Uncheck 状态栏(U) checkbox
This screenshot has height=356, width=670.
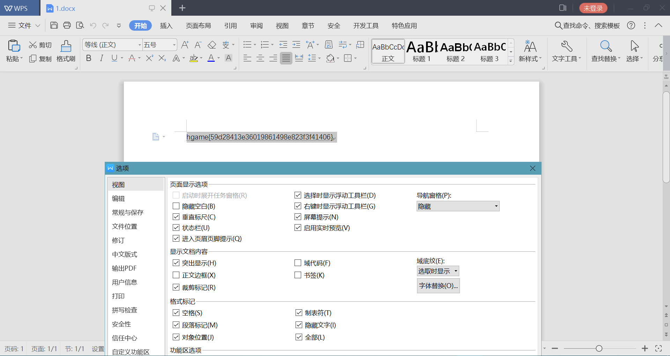(x=176, y=228)
